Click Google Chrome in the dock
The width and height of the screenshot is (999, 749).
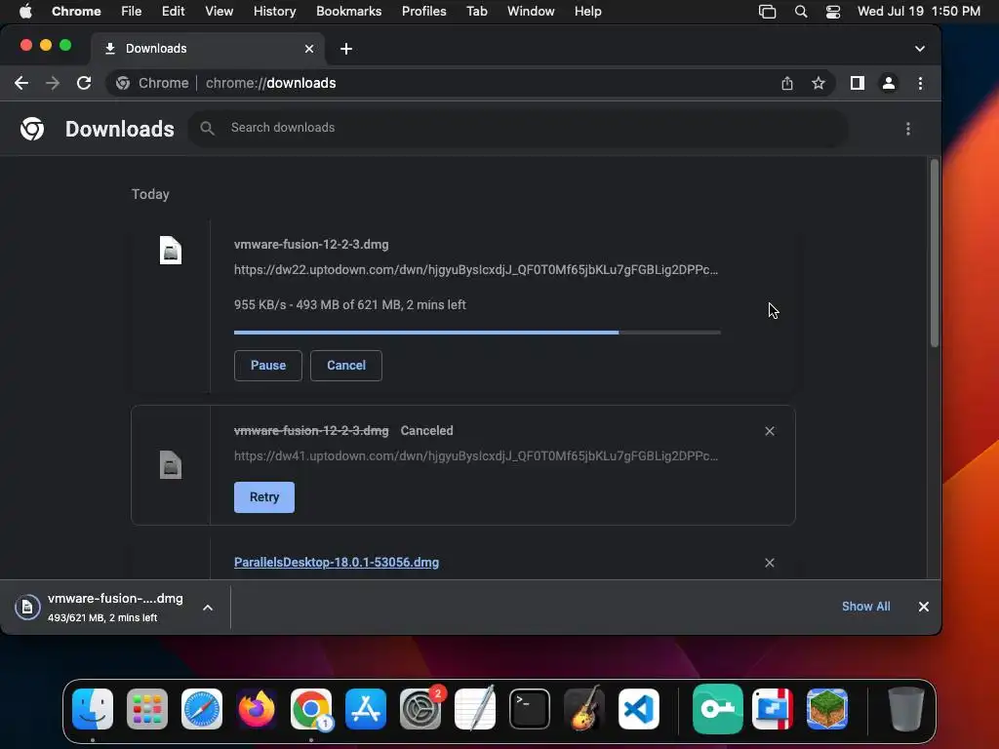click(x=311, y=709)
